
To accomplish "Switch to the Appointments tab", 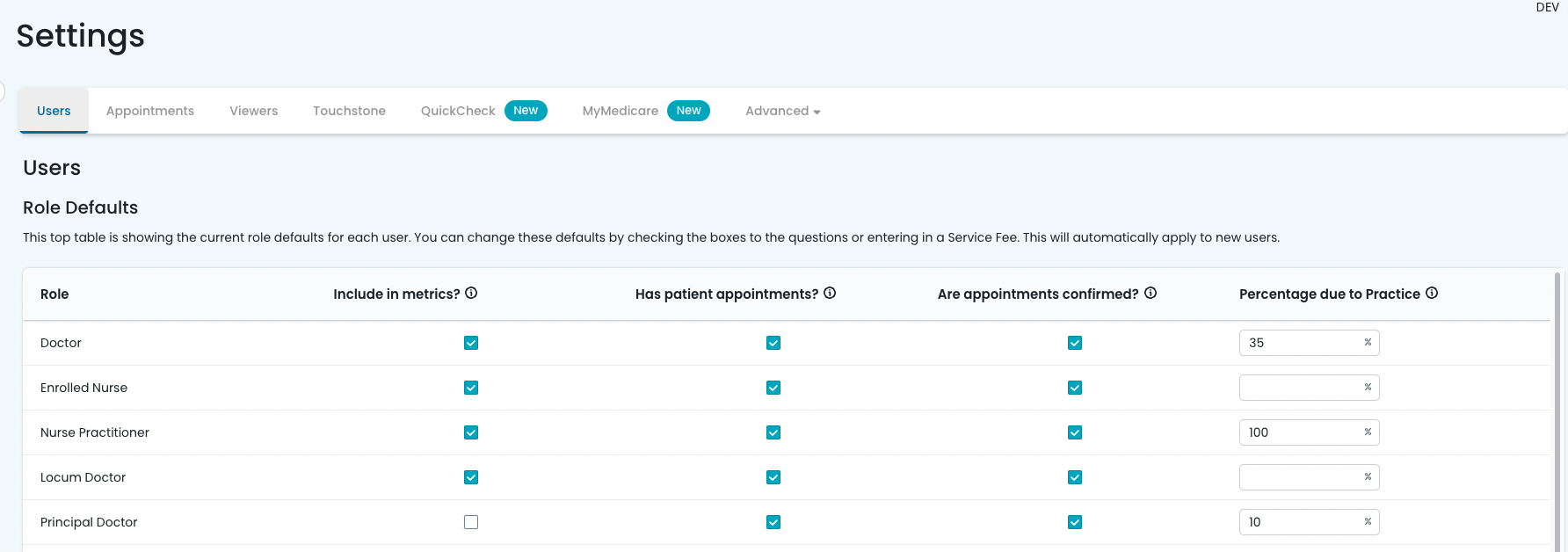I will pyautogui.click(x=150, y=112).
